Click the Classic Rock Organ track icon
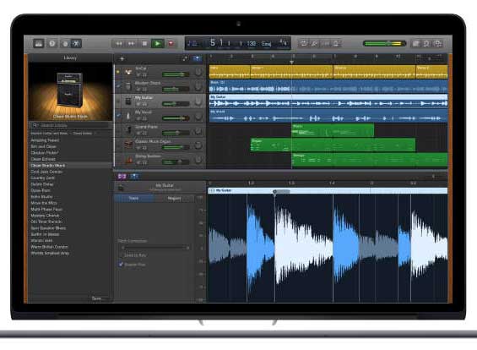Image resolution: width=477 pixels, height=350 pixels. (128, 145)
